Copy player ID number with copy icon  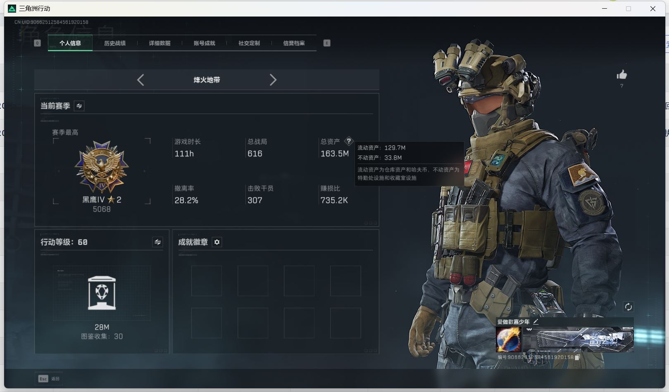pos(577,357)
